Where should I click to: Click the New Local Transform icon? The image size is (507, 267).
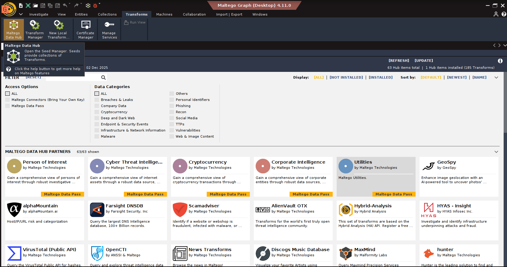(58, 30)
